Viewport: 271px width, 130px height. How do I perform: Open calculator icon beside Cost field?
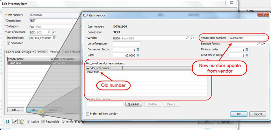click(138, 55)
